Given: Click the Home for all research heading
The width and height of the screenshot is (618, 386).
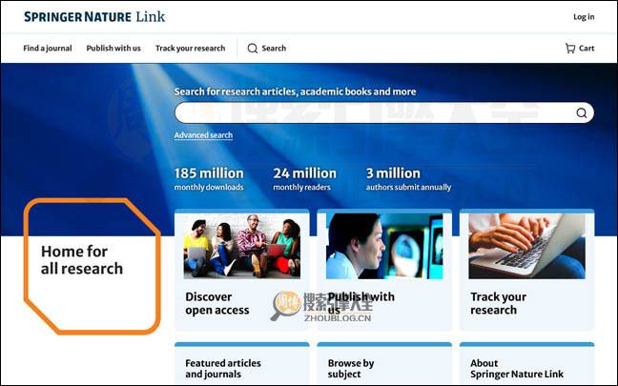Looking at the screenshot, I should [x=82, y=260].
